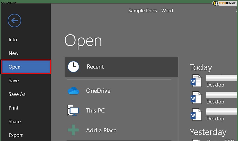238x141 pixels.
Task: Open third Word document under Today
Action: tap(196, 115)
